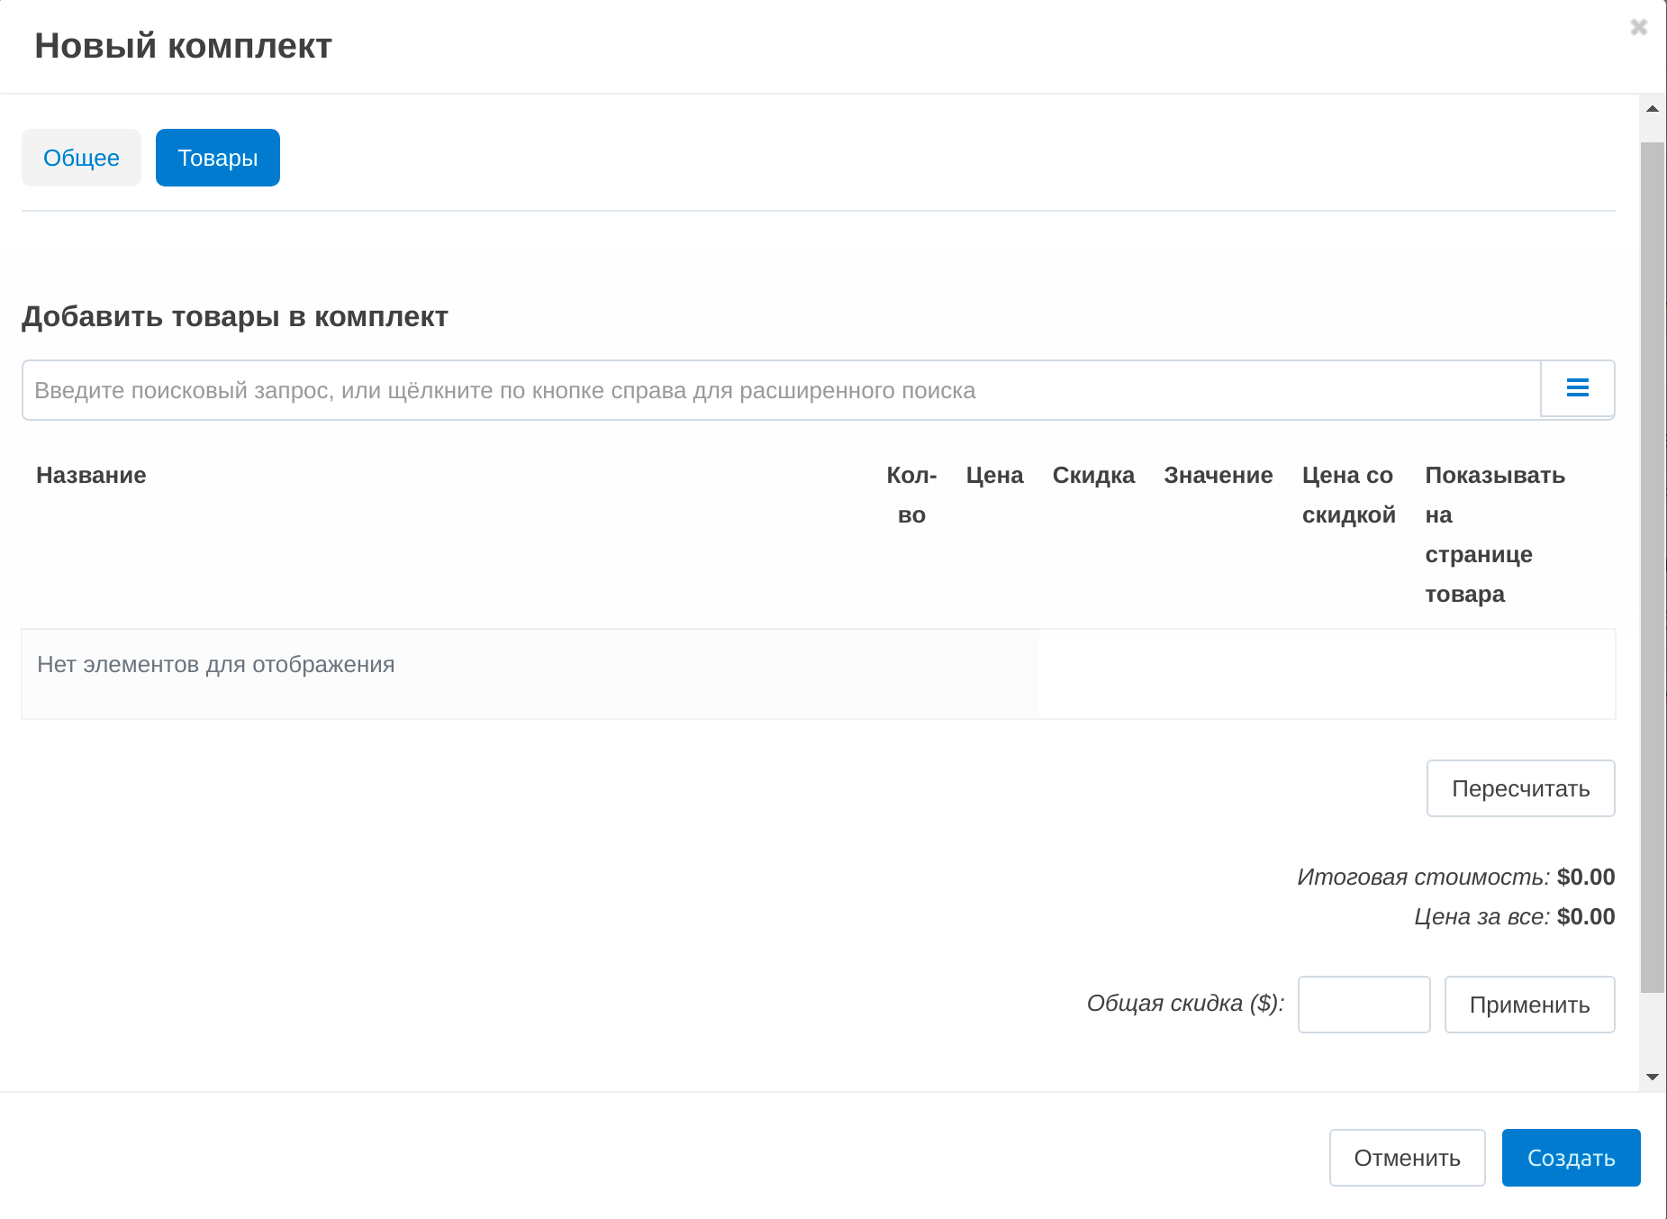Click the Кол-во column header
Image resolution: width=1667 pixels, height=1219 pixels.
pos(911,495)
